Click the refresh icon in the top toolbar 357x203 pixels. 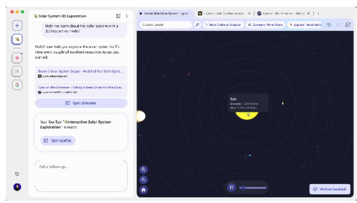347,25
